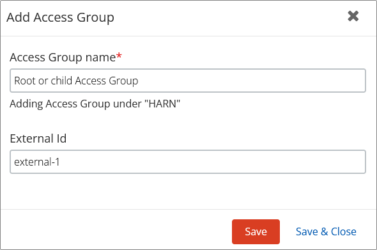Click the 'Adding Access Group under "HARN"' hint
Screen dimensions: 377x250
[95, 104]
